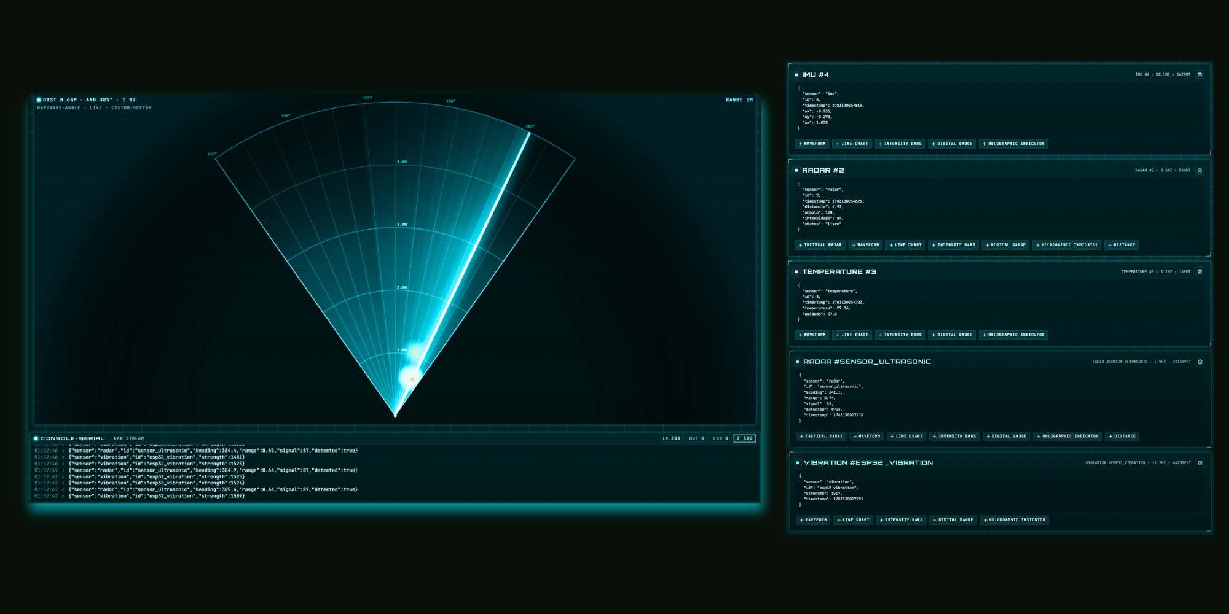The width and height of the screenshot is (1229, 614).
Task: Click console line with heading 385.4
Action: tap(195, 489)
